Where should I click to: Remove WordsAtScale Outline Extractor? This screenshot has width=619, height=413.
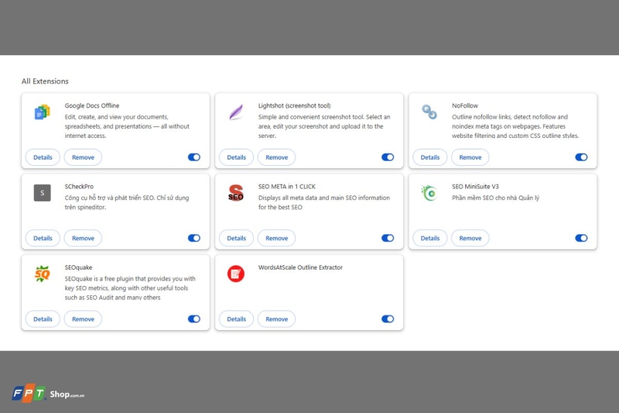276,319
